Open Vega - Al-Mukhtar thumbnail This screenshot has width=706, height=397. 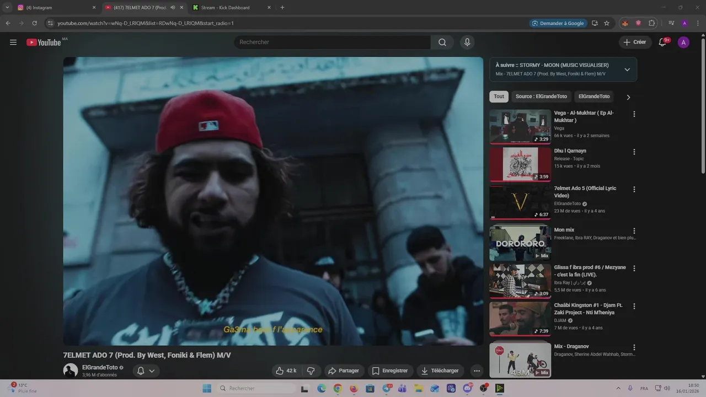[x=520, y=126]
